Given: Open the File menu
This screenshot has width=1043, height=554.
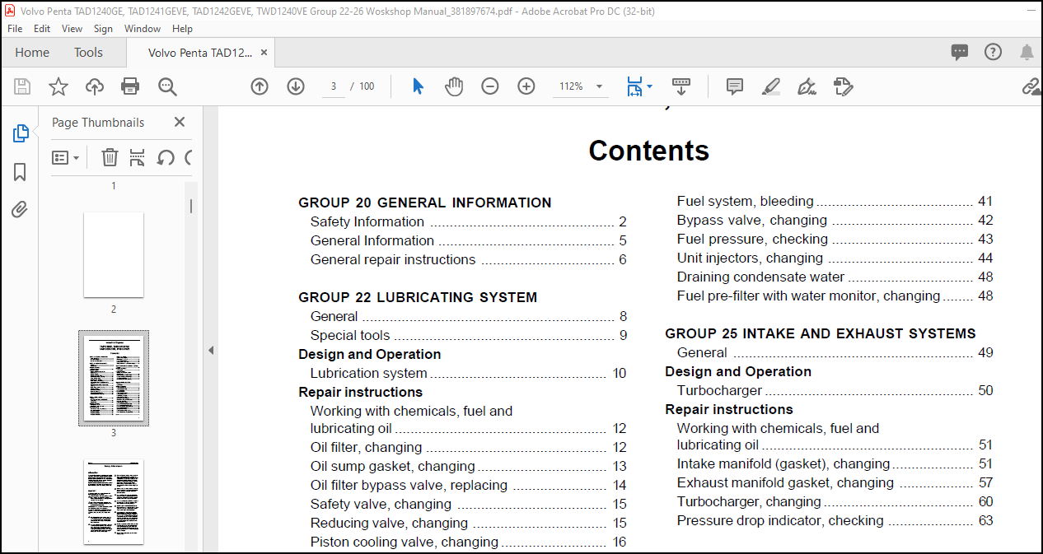Looking at the screenshot, I should 15,28.
